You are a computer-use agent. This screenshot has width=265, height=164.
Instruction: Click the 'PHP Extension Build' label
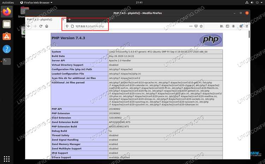[64, 127]
